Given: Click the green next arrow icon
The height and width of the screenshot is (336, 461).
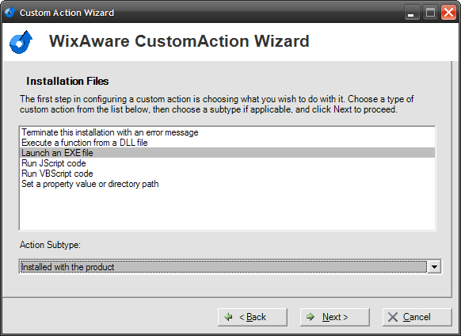Looking at the screenshot, I should coord(311,317).
